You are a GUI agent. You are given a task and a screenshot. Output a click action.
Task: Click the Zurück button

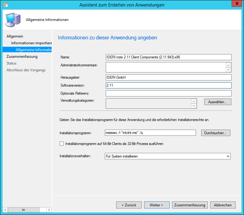point(129,205)
